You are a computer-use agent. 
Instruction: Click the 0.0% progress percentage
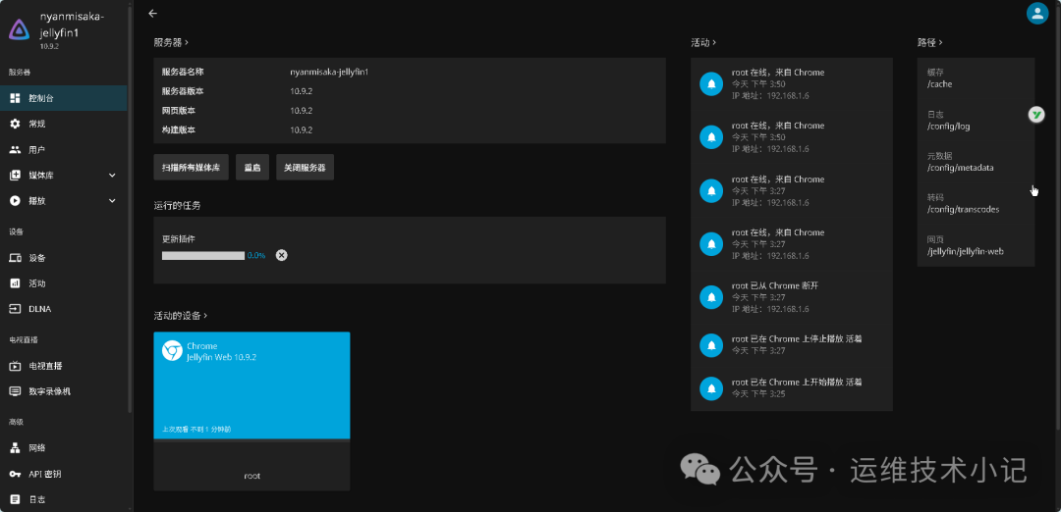point(256,255)
